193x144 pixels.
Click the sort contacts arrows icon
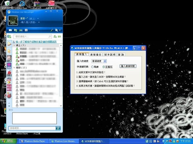pyautogui.click(x=60, y=36)
